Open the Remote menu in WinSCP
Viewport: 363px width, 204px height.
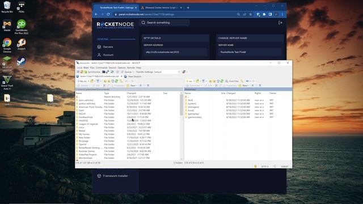click(131, 68)
